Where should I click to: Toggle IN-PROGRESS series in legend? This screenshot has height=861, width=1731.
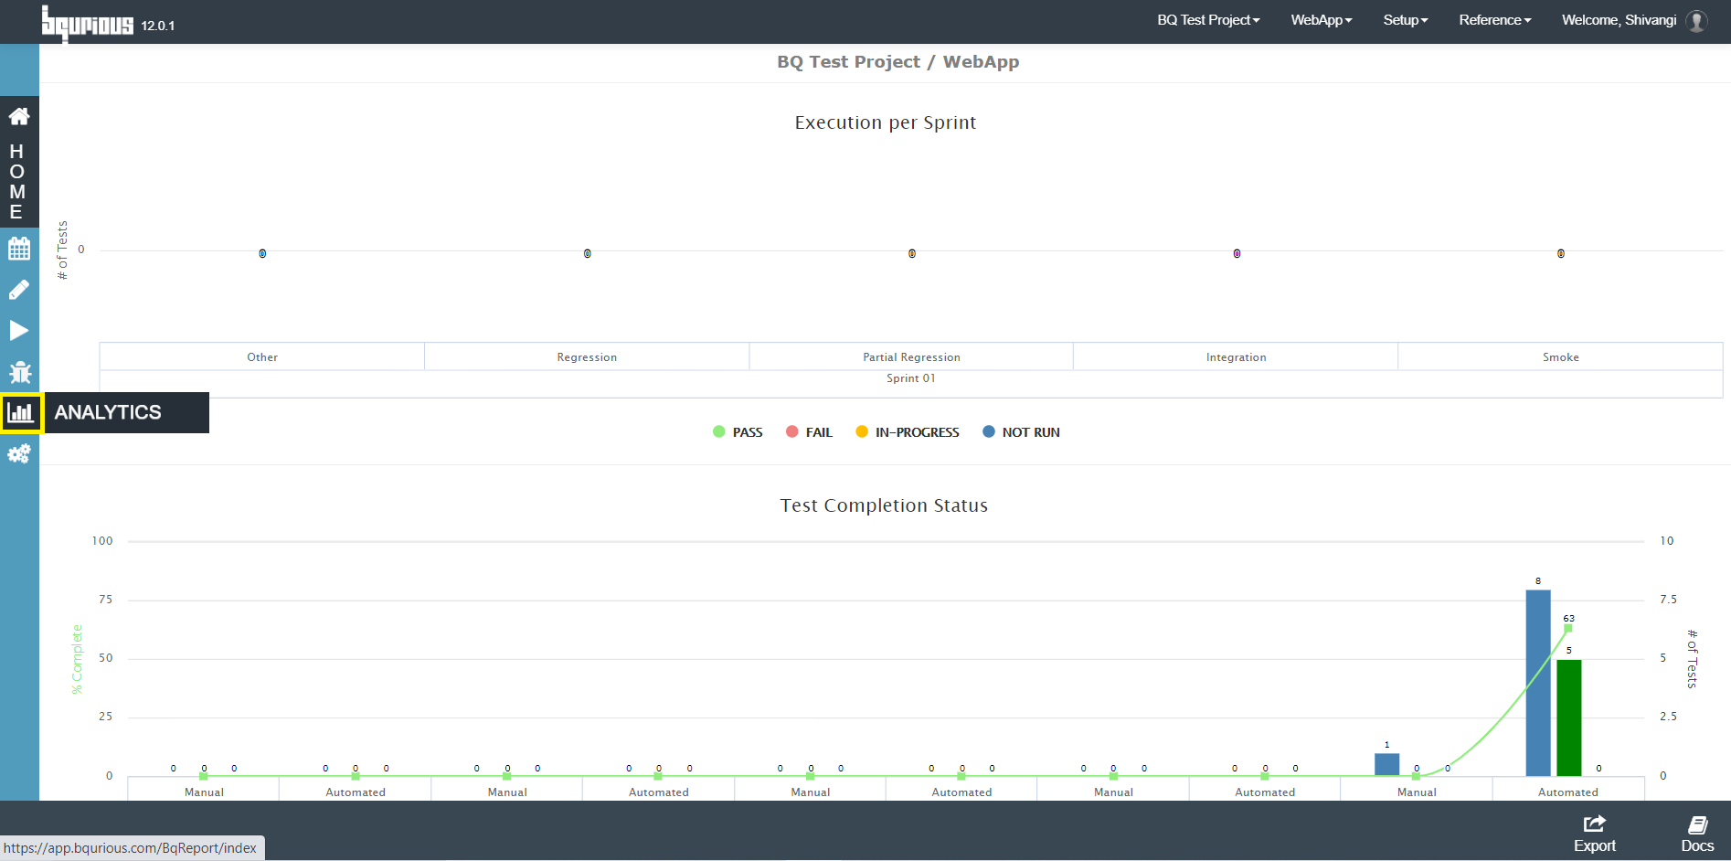908,432
